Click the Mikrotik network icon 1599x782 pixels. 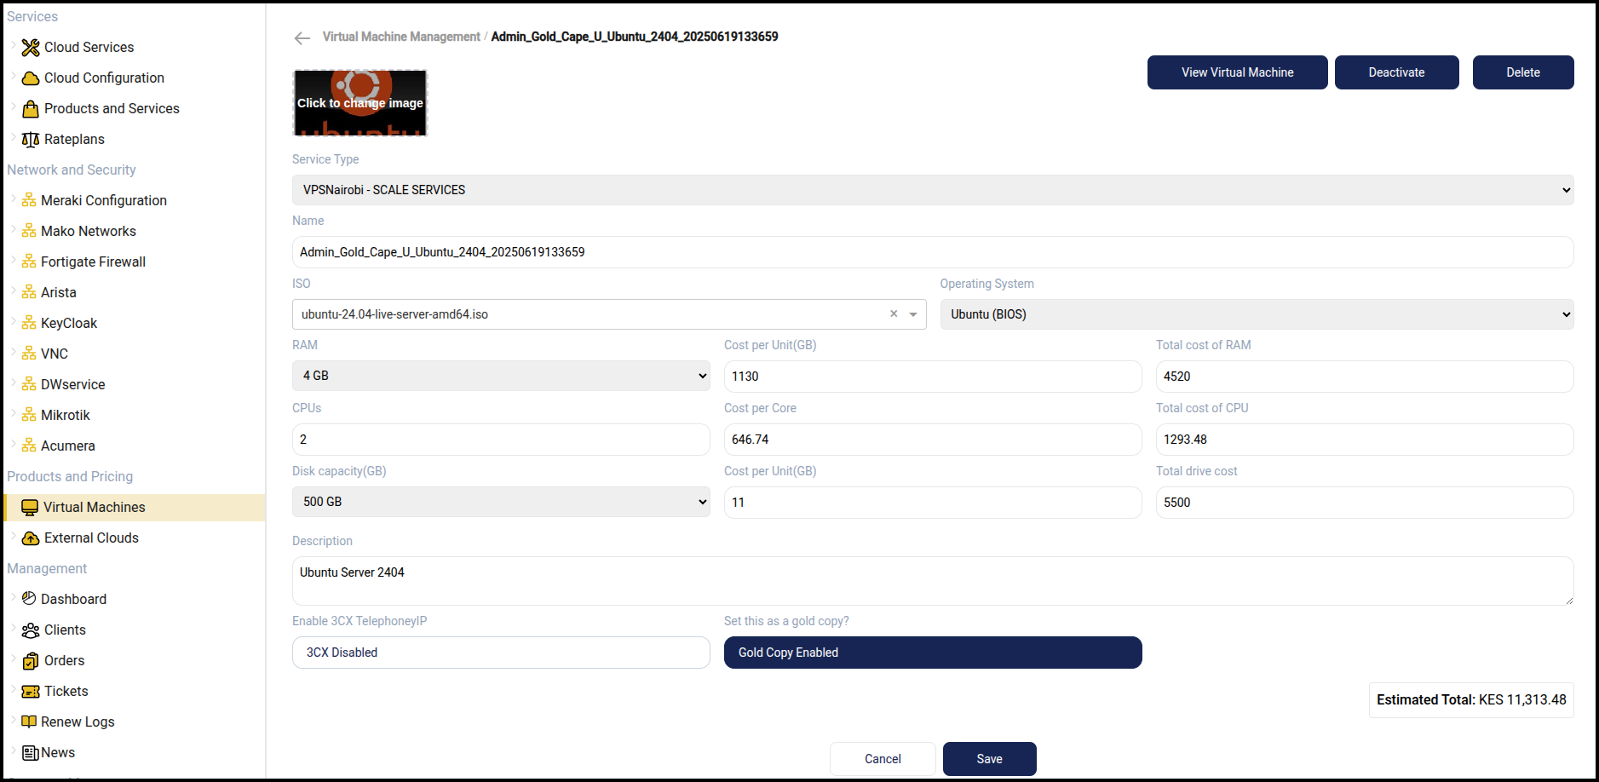point(29,416)
